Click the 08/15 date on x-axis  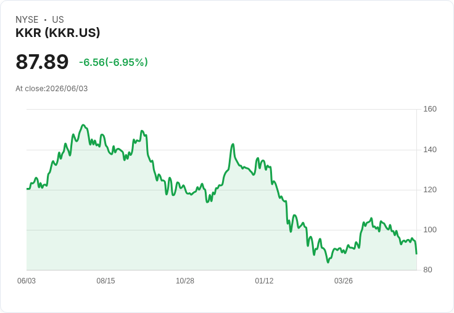click(x=105, y=281)
